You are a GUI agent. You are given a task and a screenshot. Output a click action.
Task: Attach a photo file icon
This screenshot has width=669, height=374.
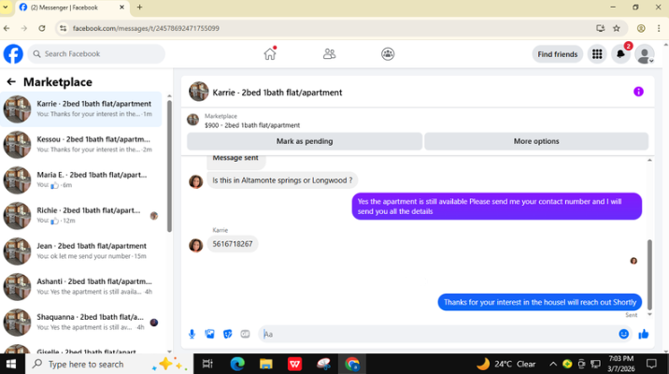[209, 334]
